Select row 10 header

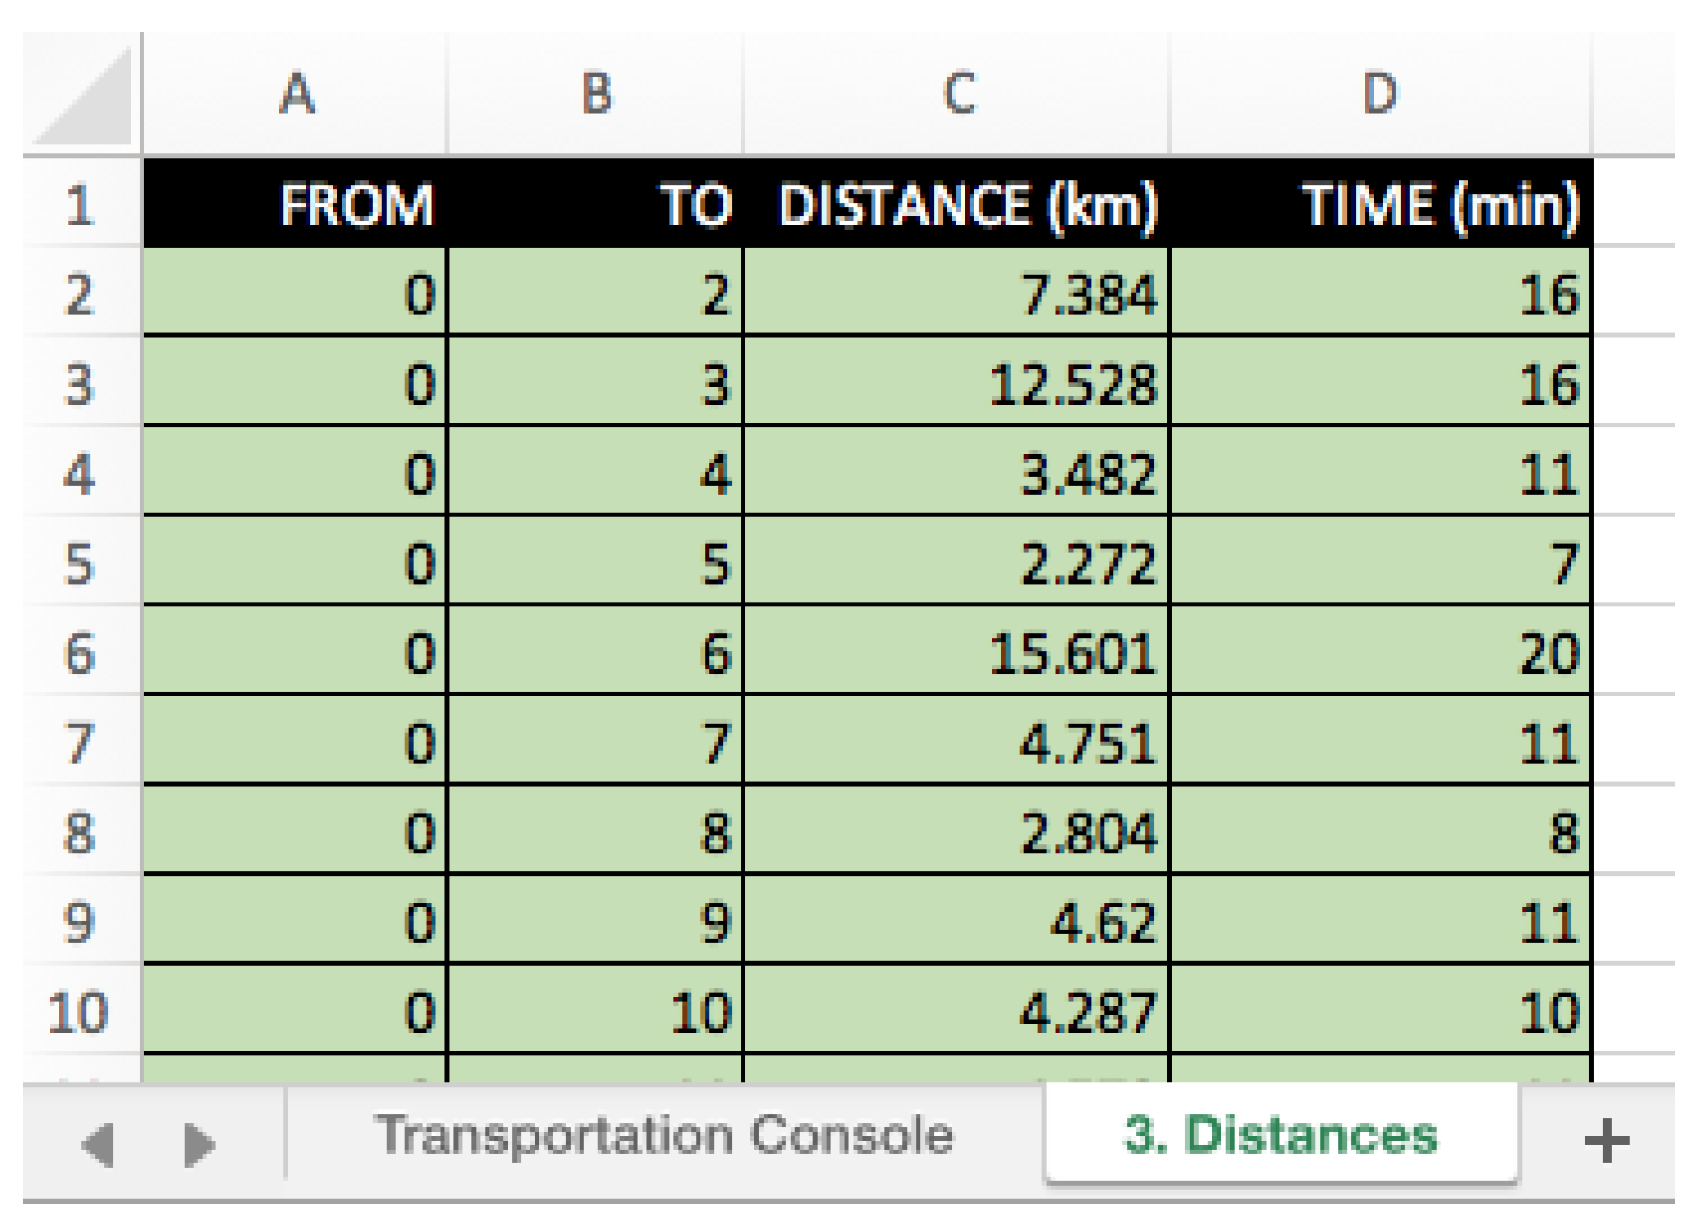click(79, 1012)
